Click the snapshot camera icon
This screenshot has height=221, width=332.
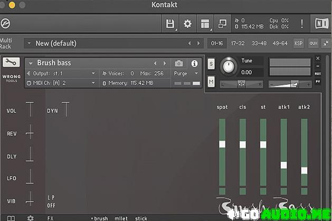click(x=179, y=63)
